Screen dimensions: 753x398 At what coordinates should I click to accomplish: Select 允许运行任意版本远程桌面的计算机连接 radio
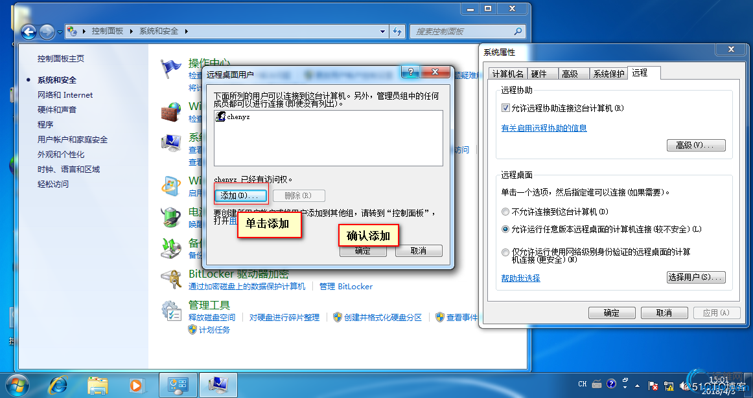pyautogui.click(x=505, y=229)
